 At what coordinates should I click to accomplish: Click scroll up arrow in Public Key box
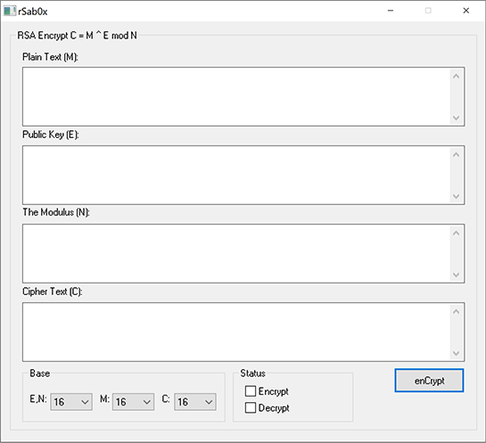[x=456, y=154]
